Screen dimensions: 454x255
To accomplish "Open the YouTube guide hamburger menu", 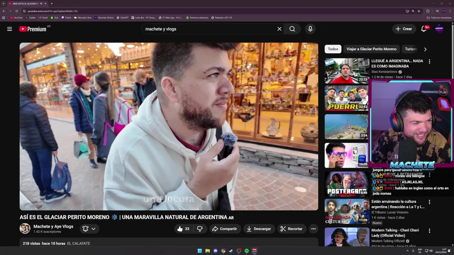I will [x=10, y=29].
